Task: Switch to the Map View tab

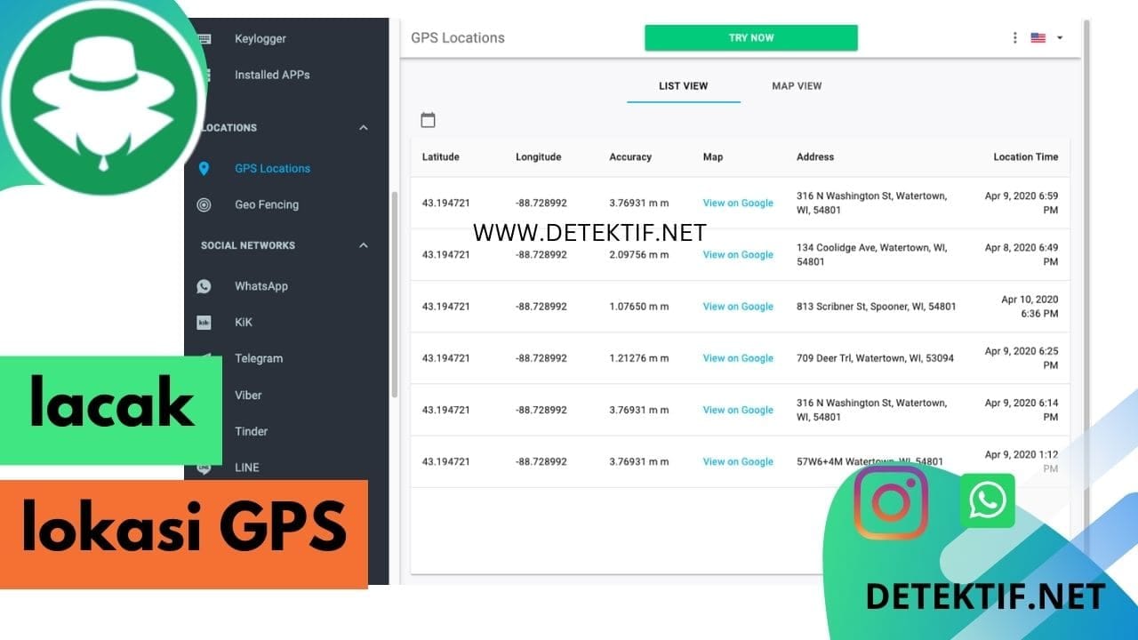Action: click(797, 86)
